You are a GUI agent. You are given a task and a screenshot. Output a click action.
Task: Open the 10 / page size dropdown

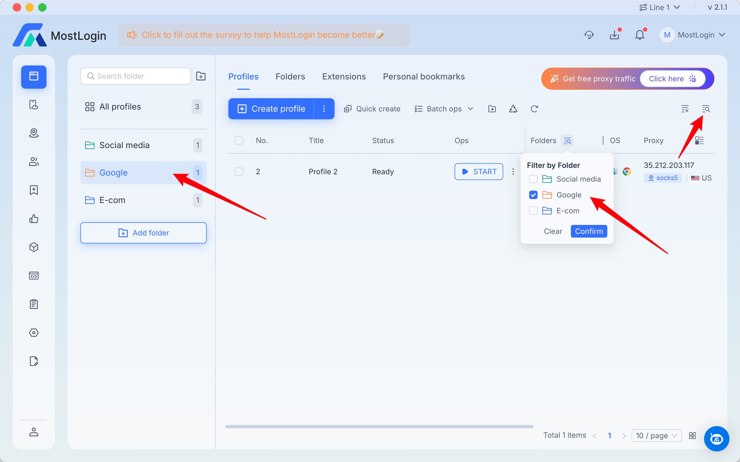(x=656, y=435)
